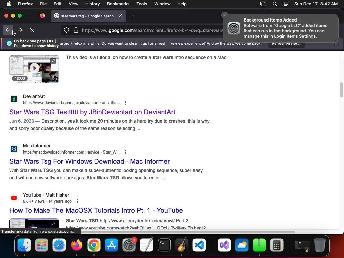Close the star wars tsg tab

[x=120, y=16]
